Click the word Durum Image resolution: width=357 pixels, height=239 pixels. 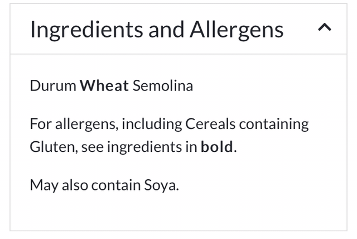click(53, 87)
